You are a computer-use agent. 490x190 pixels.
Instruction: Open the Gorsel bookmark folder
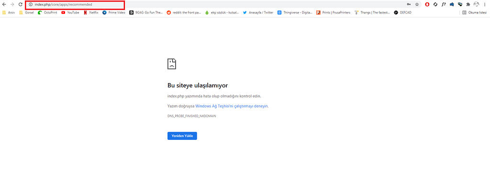(27, 13)
